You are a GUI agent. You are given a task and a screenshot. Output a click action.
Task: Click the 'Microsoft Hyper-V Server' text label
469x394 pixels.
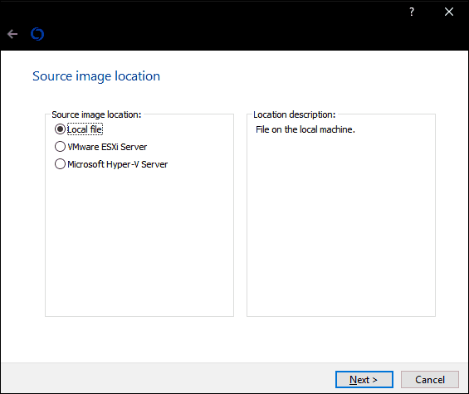[x=118, y=164]
